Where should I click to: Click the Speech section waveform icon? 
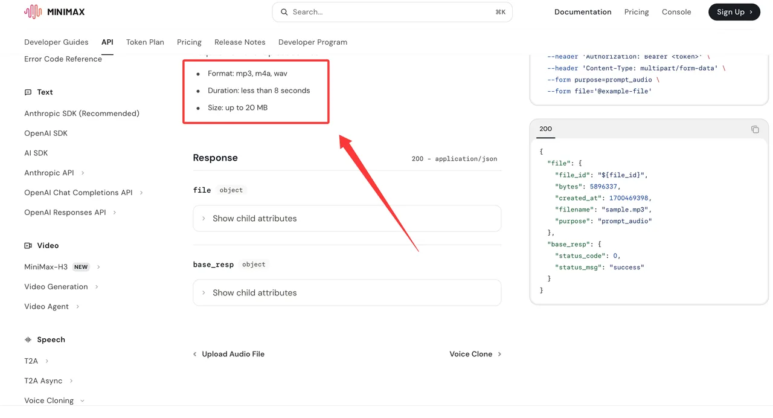click(28, 340)
